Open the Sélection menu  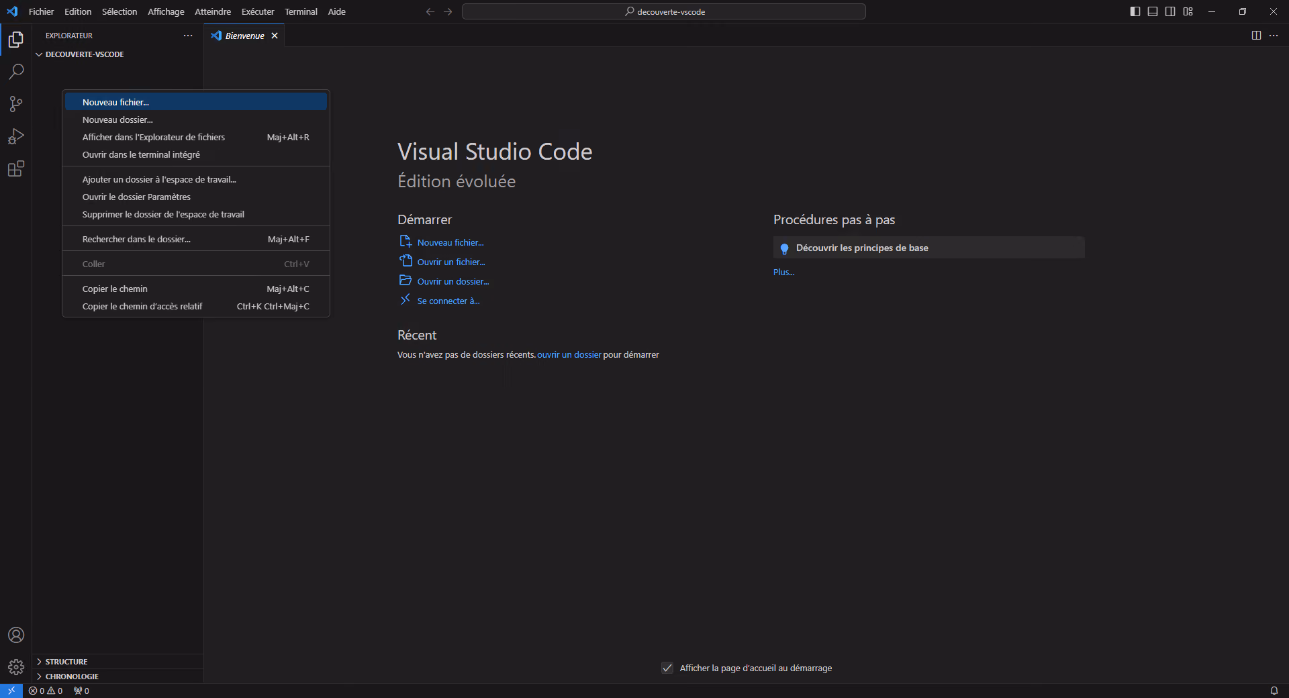[x=120, y=11]
